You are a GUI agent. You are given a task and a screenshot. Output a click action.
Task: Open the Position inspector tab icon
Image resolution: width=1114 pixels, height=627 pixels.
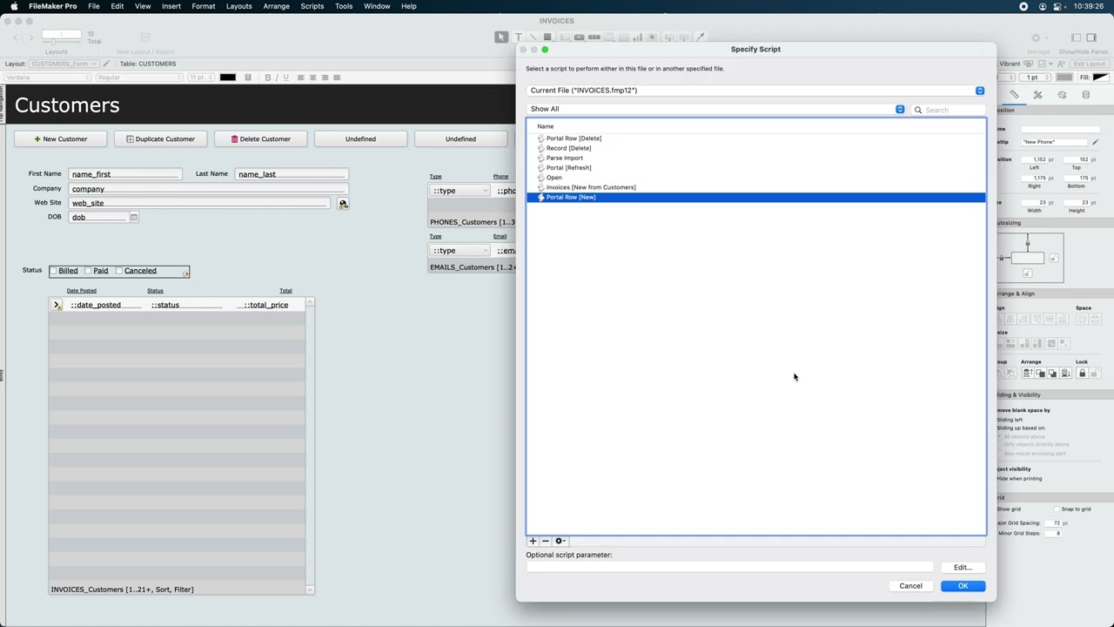(x=1014, y=94)
